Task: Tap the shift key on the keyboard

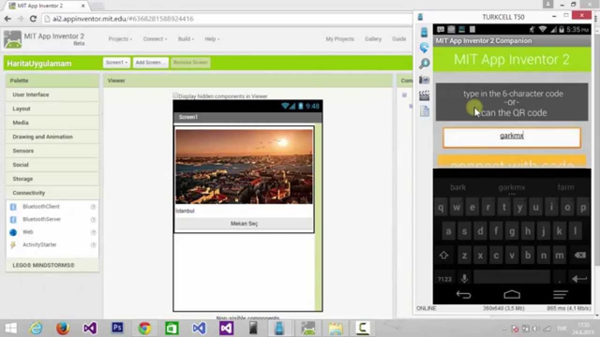Action: pyautogui.click(x=443, y=256)
